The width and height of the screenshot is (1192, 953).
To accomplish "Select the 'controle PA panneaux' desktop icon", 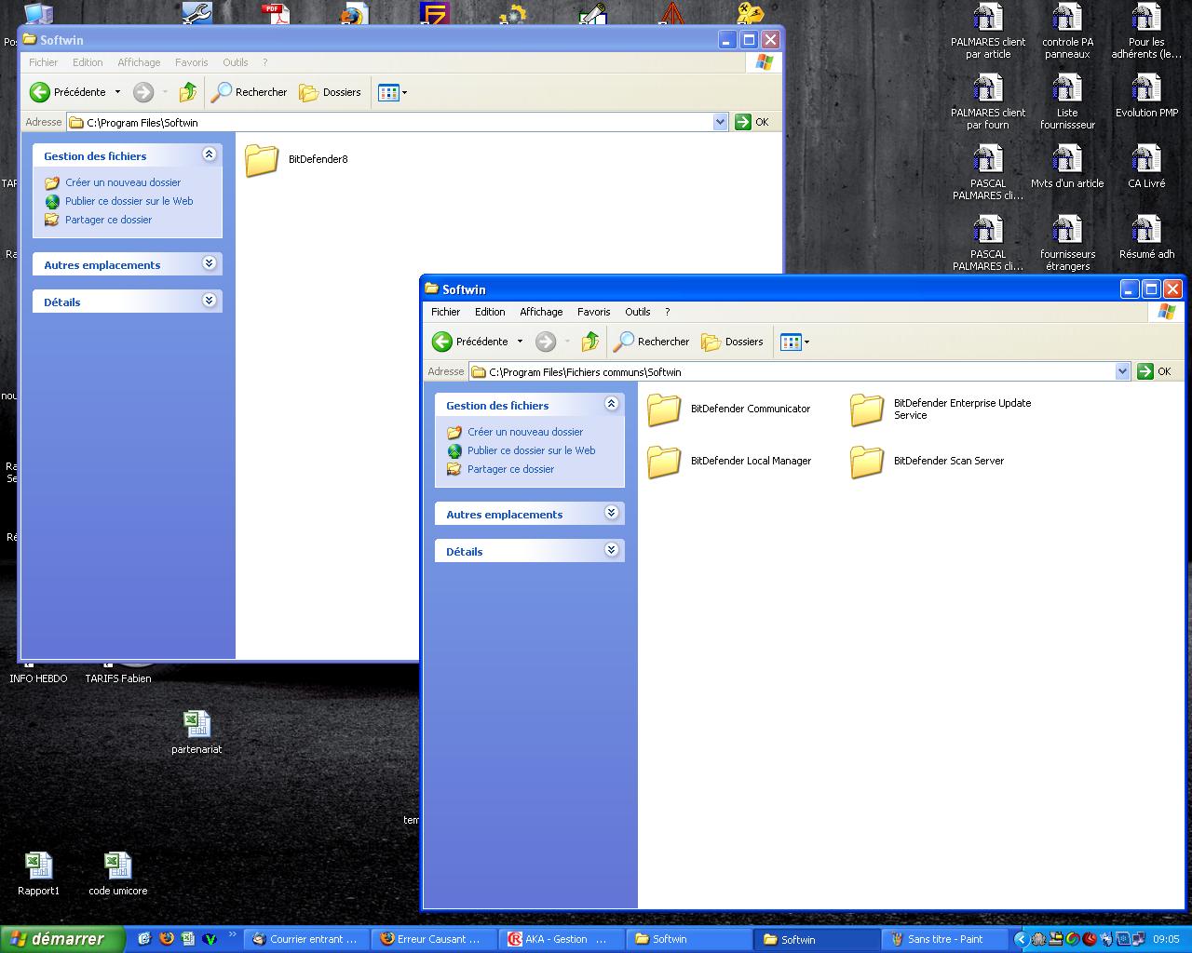I will 1067,32.
